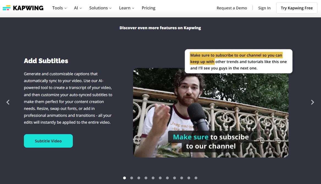The height and width of the screenshot is (184, 321).
Task: Go to the previous carousel slide arrow
Action: tap(8, 102)
